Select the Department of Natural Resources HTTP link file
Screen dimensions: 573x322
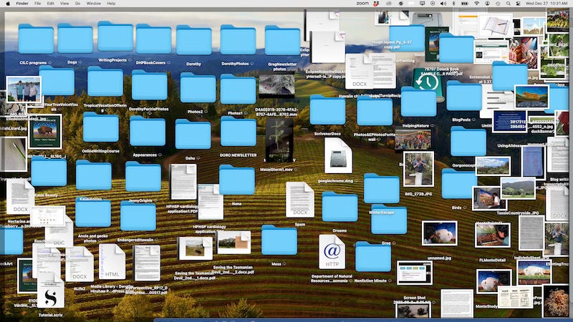(332, 253)
